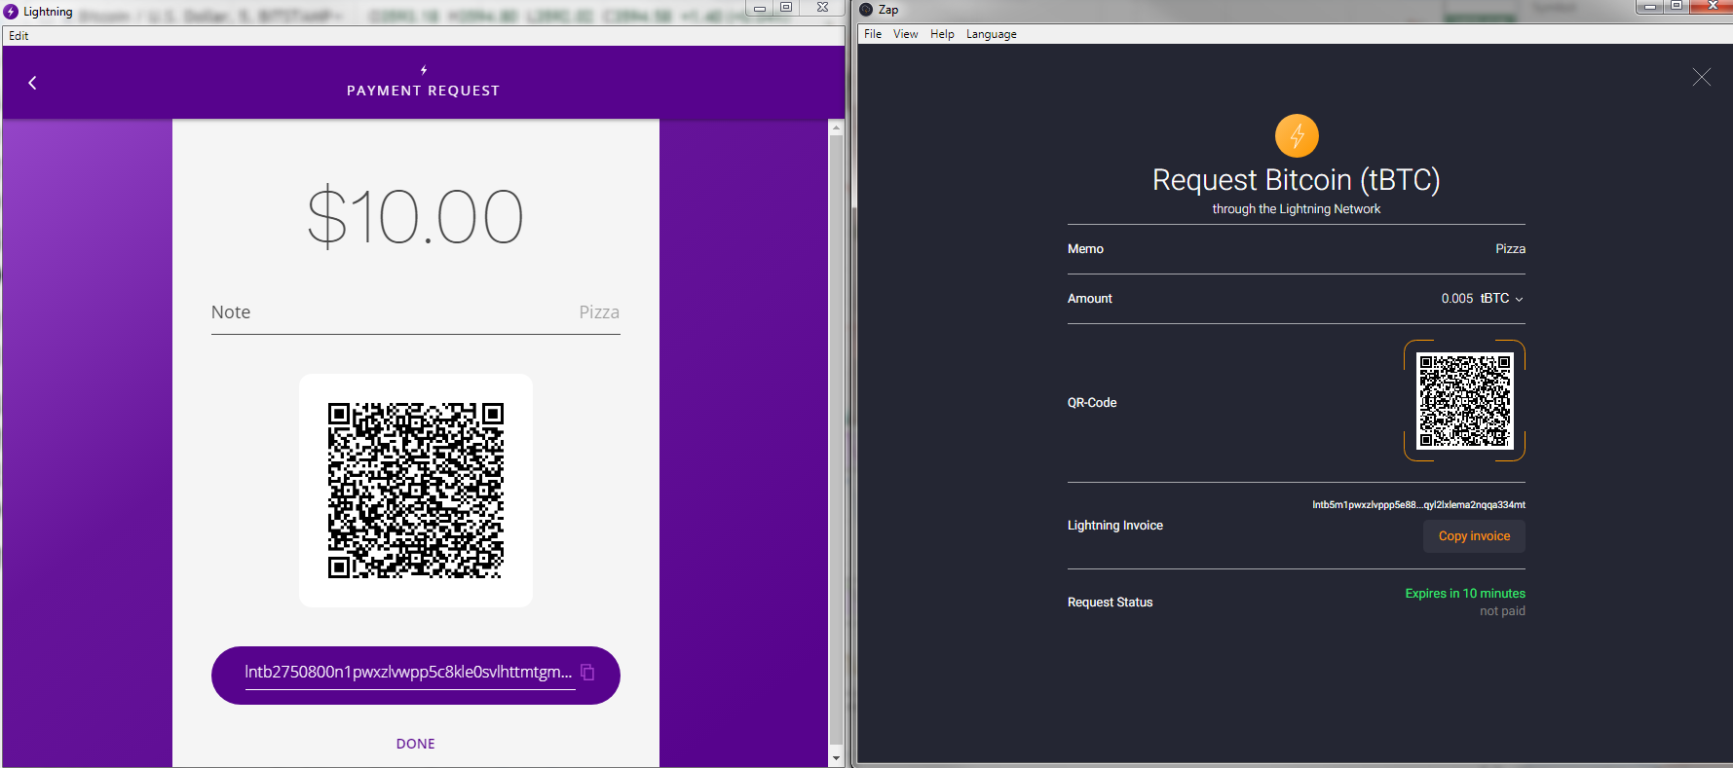Close the Lightning window
1733x768 pixels.
(822, 8)
